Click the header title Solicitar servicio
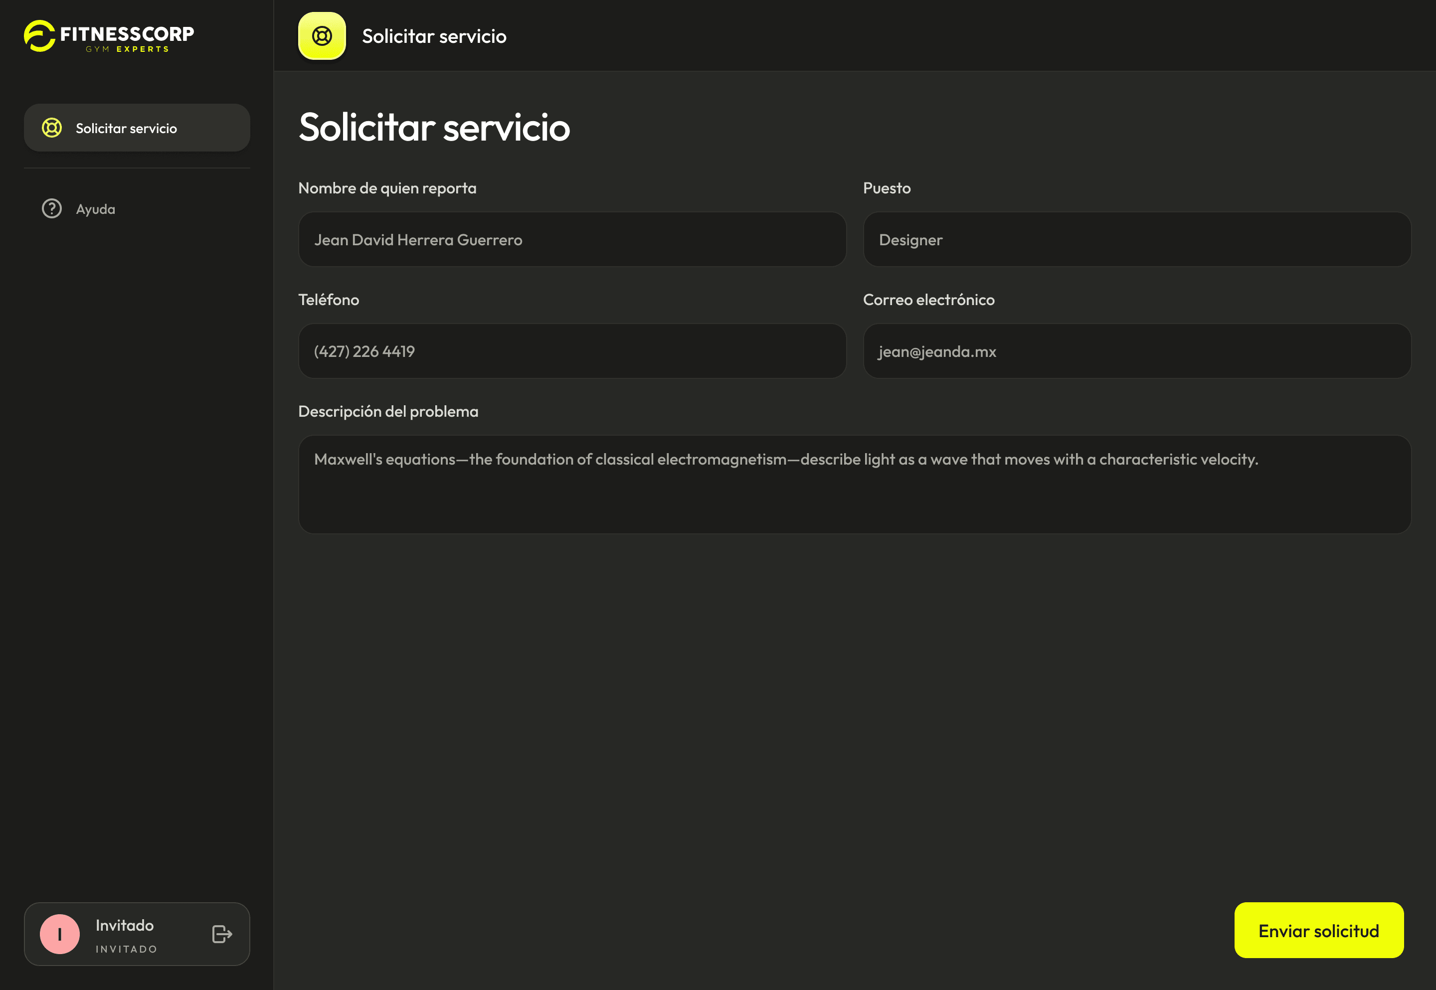The height and width of the screenshot is (990, 1436). coord(434,36)
